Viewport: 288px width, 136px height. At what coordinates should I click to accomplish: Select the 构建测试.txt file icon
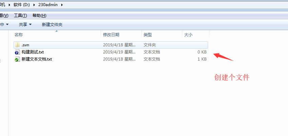click(x=17, y=52)
